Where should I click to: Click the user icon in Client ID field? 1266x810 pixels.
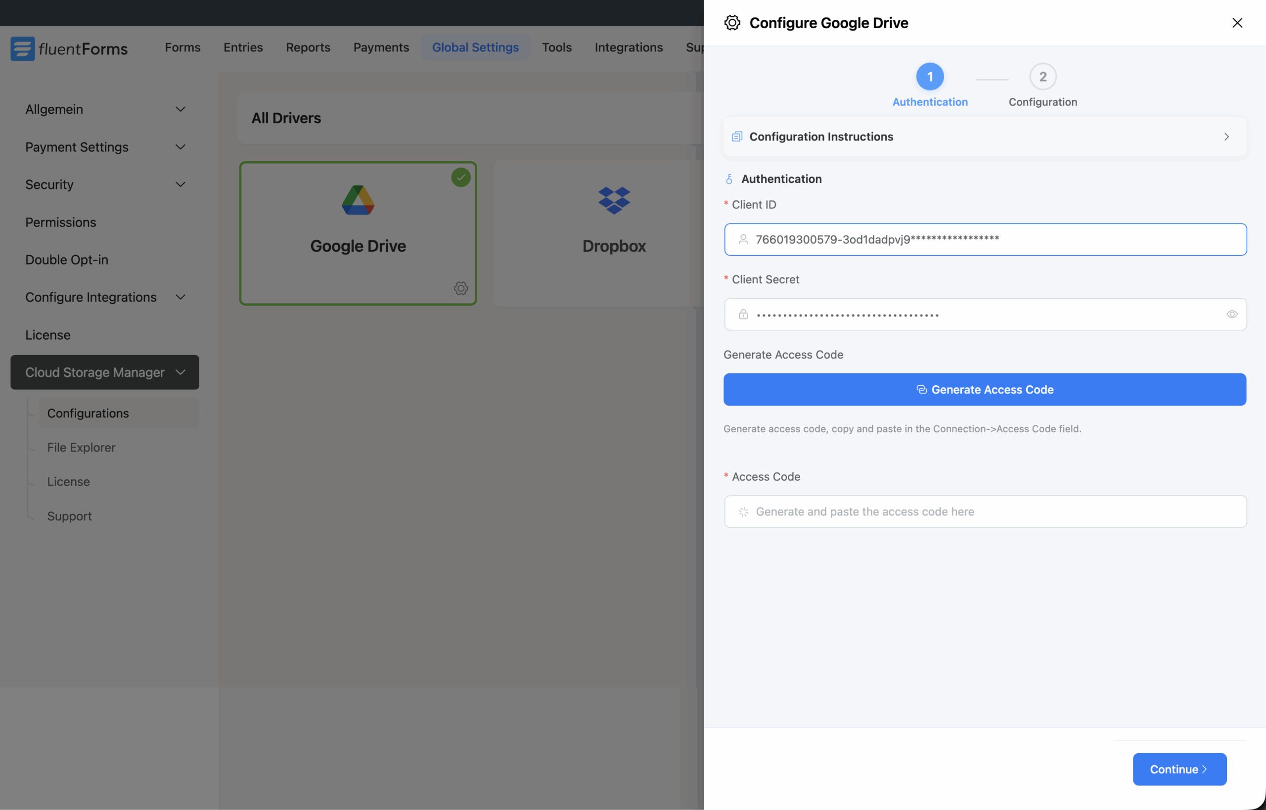[x=743, y=239]
